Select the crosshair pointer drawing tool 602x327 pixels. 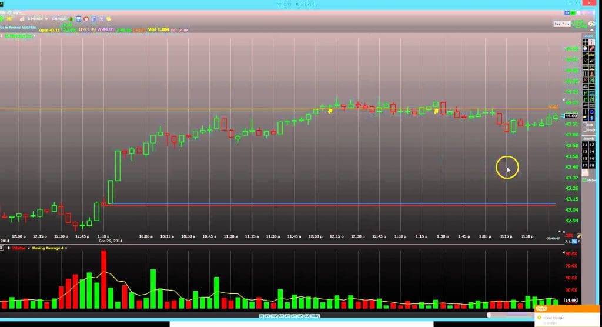pyautogui.click(x=586, y=42)
